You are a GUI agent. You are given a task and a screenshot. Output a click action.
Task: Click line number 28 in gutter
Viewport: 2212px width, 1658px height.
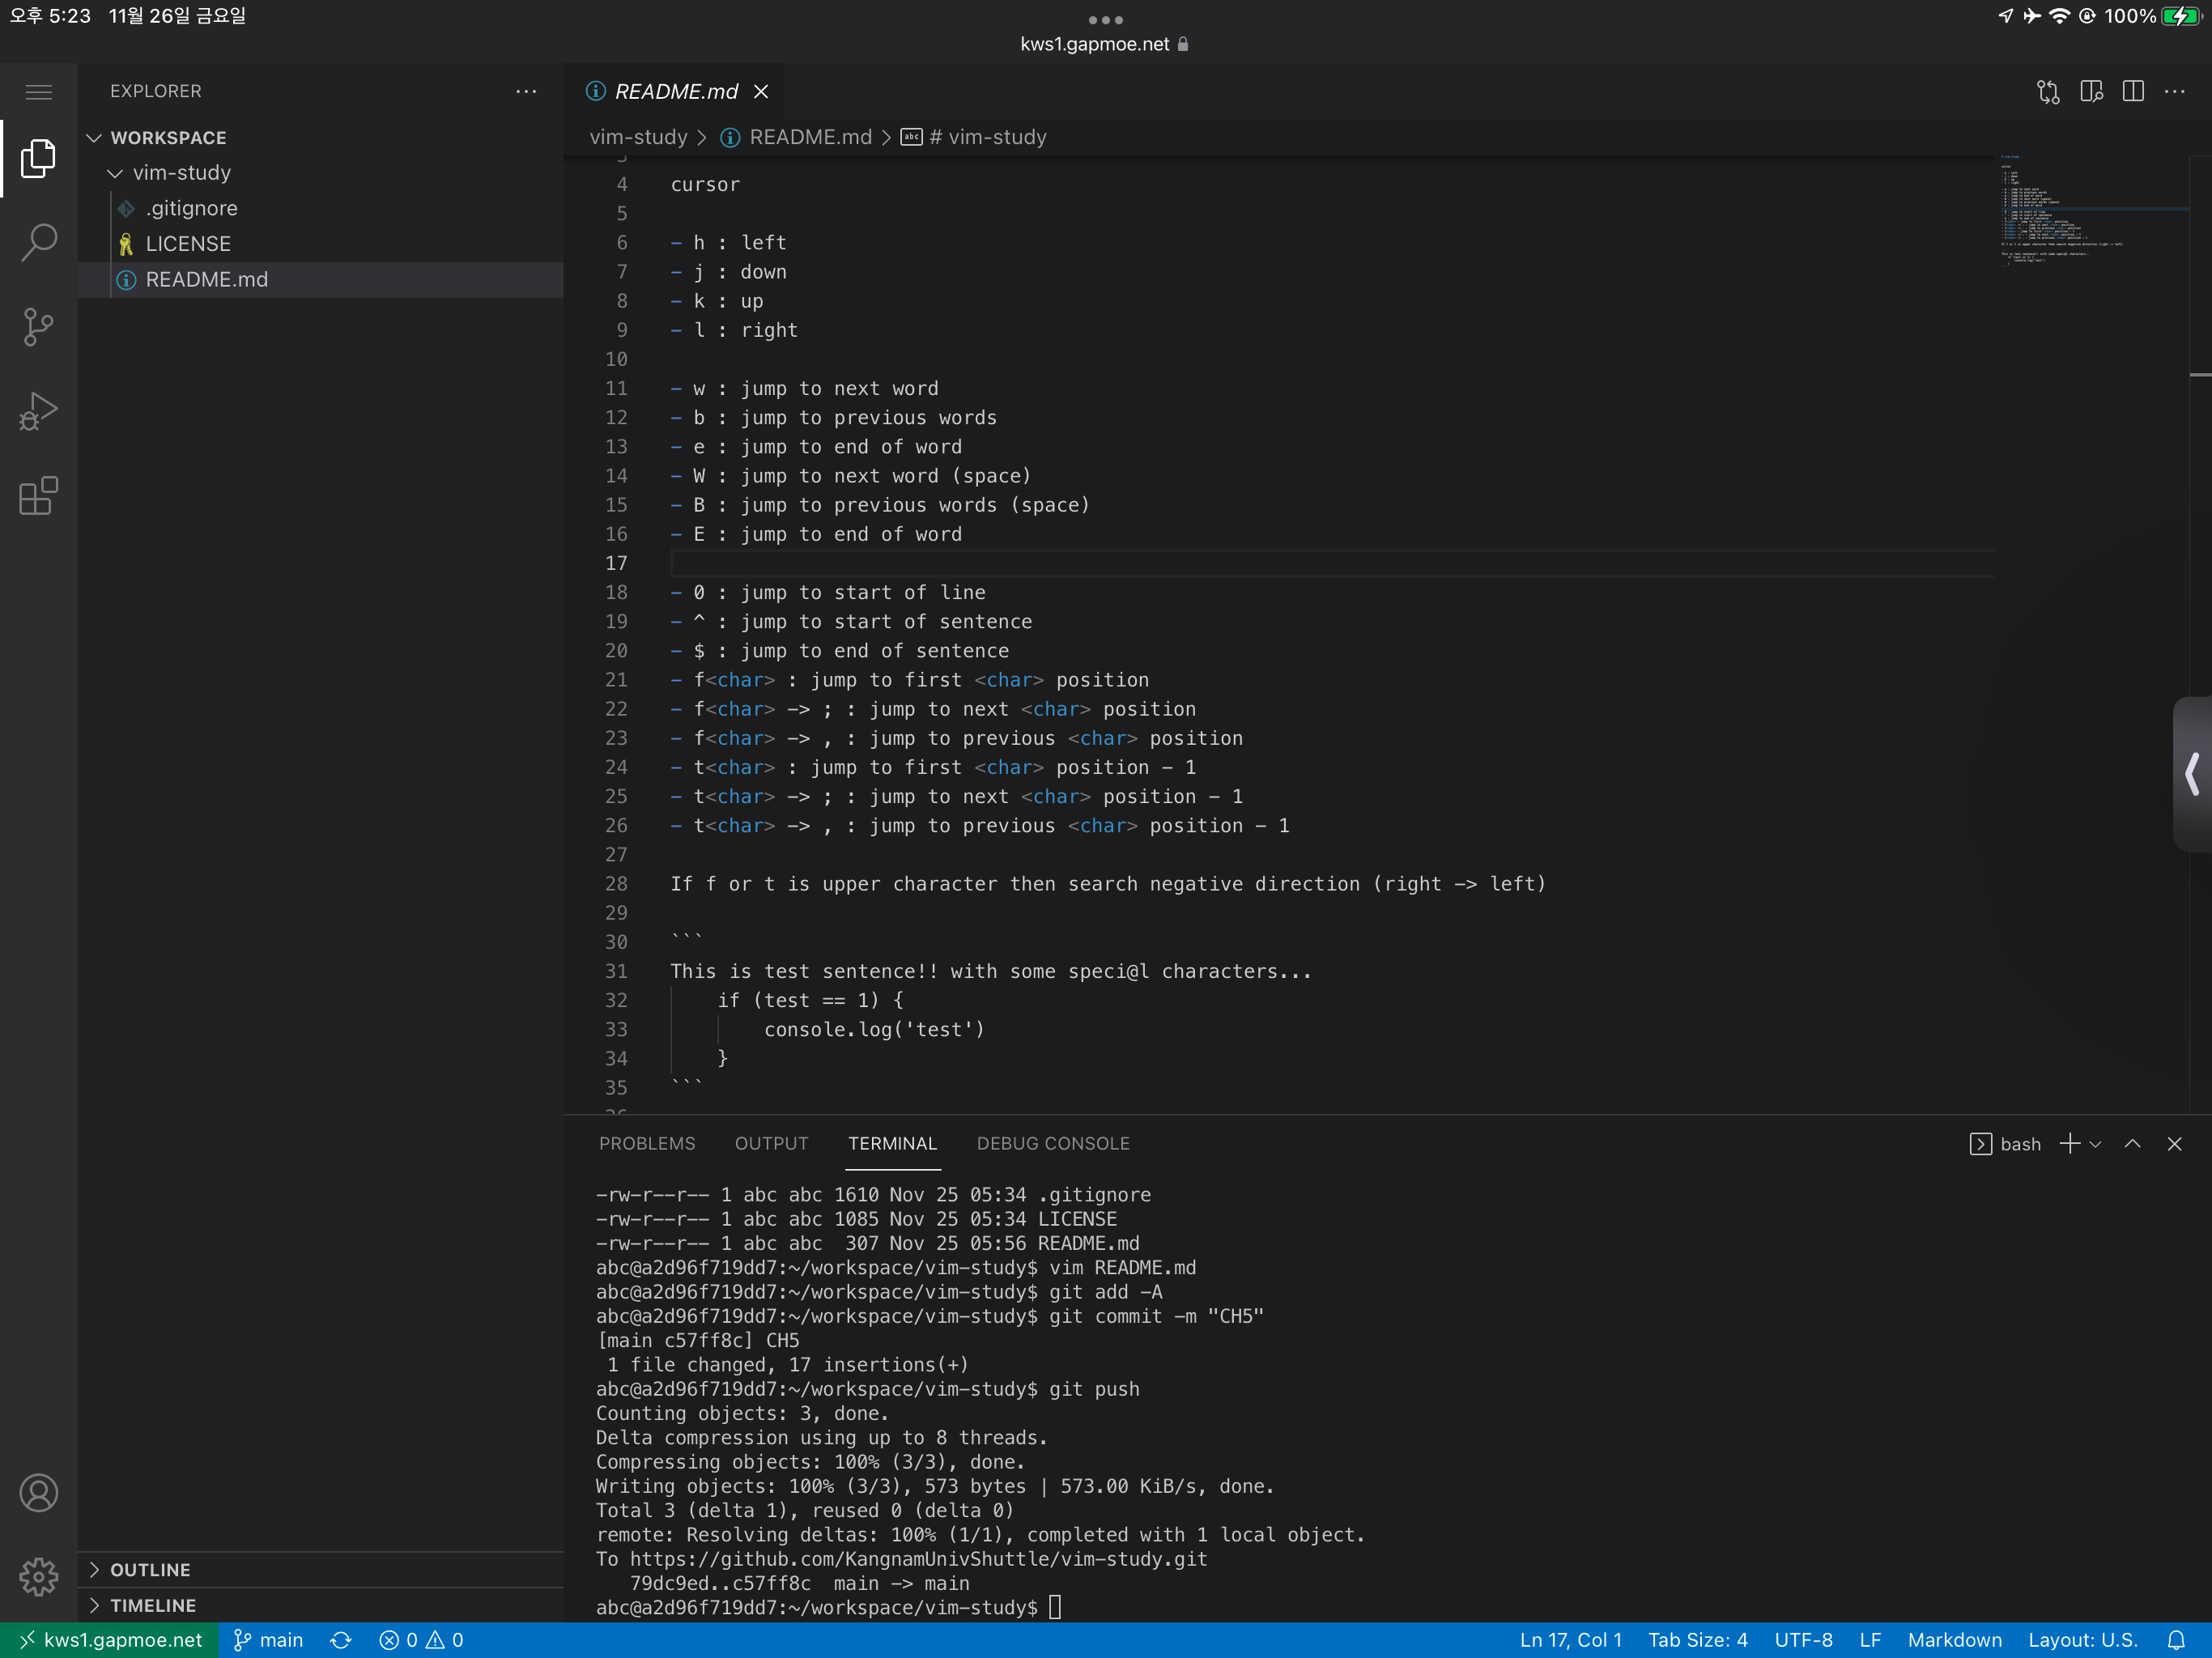(x=616, y=884)
